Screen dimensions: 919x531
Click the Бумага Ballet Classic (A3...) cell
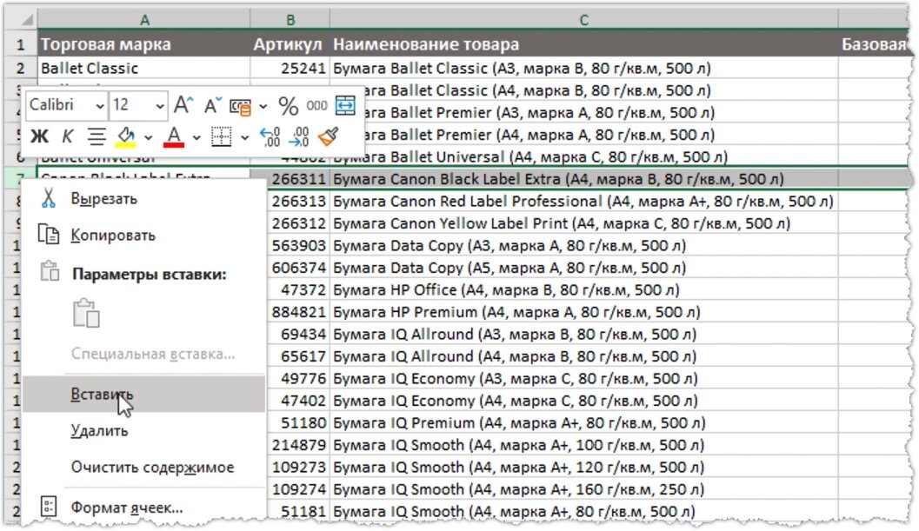click(x=583, y=68)
